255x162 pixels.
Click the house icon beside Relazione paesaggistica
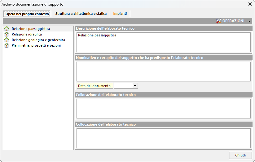click(6, 29)
